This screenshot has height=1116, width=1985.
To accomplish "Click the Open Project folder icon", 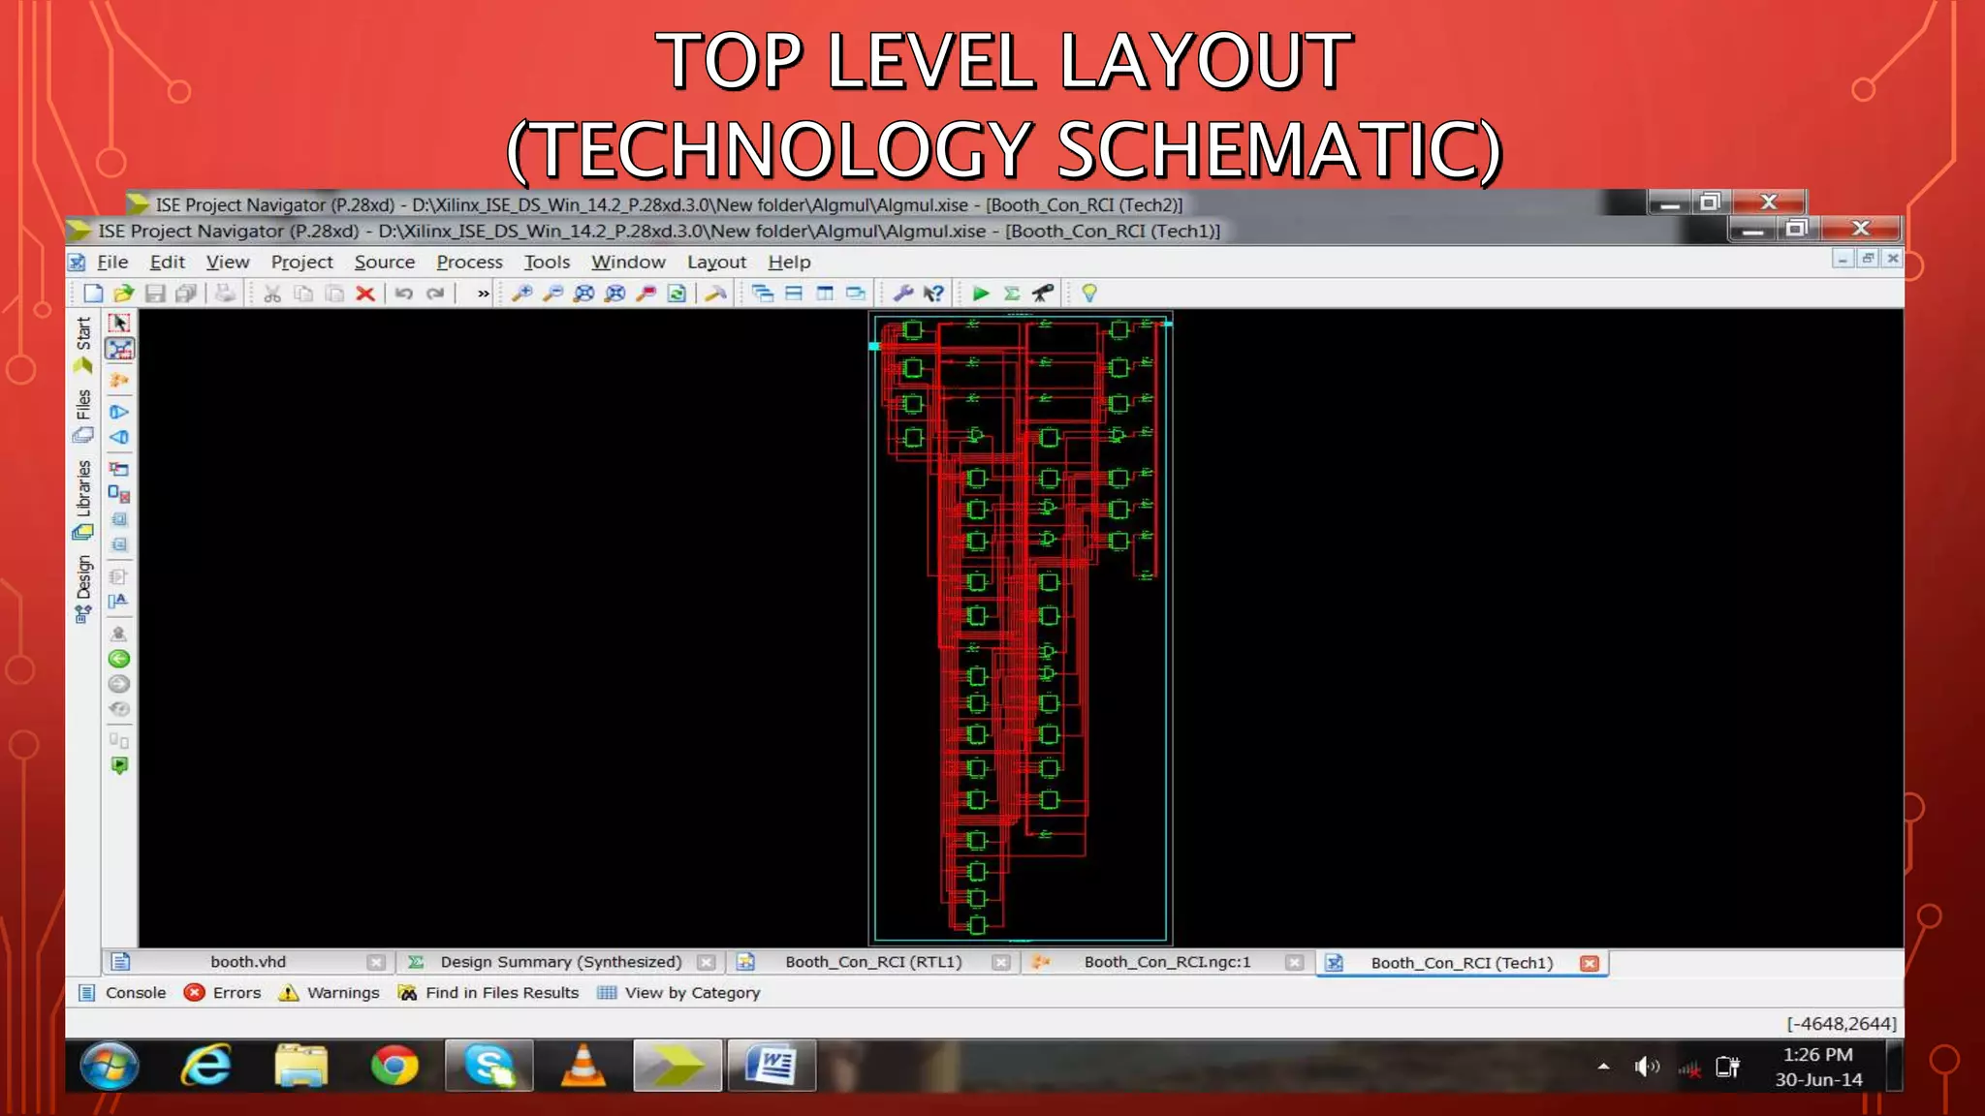I will [x=123, y=293].
